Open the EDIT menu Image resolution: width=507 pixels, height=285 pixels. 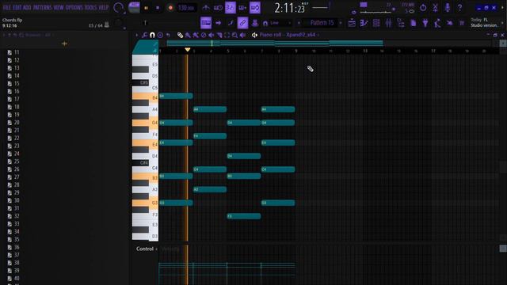17,7
